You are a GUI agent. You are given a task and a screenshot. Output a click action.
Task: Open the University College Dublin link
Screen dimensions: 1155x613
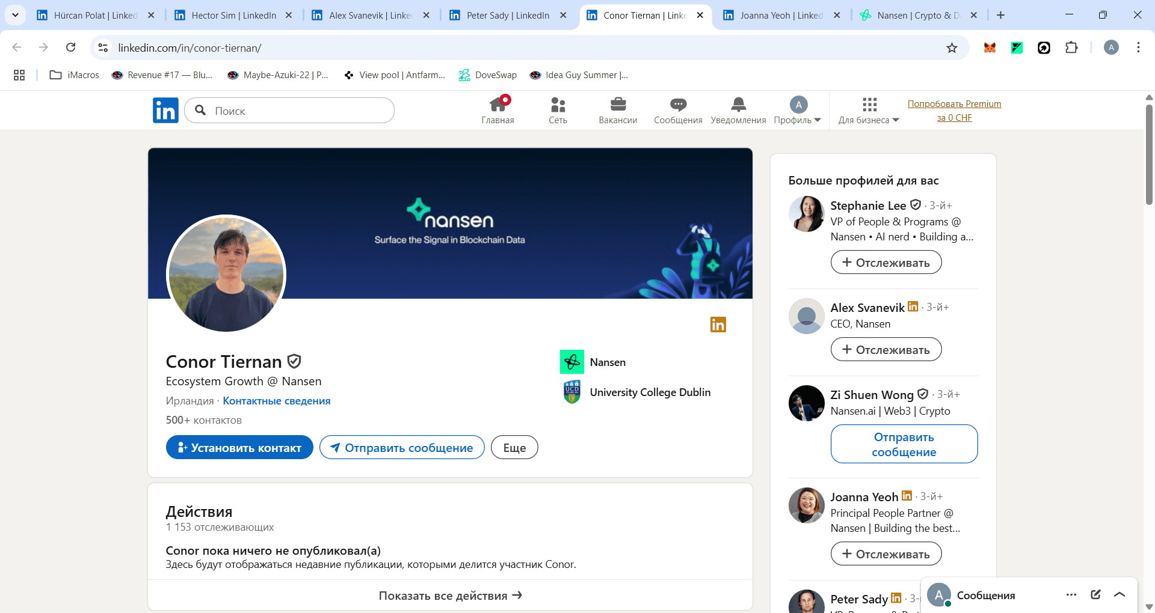636,392
